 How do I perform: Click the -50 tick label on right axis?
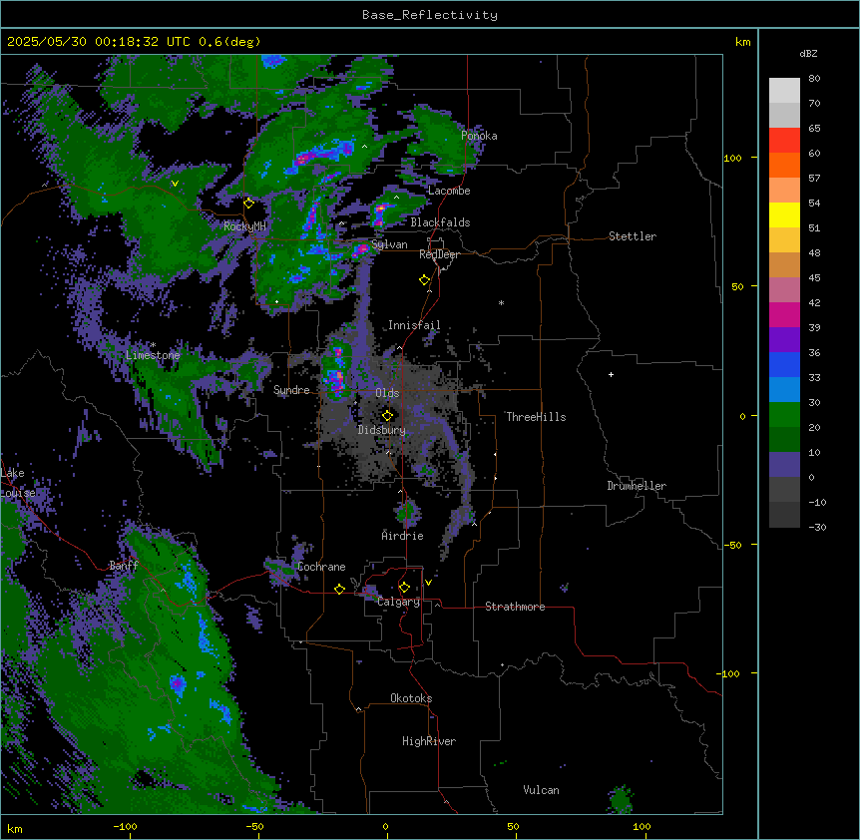point(732,545)
